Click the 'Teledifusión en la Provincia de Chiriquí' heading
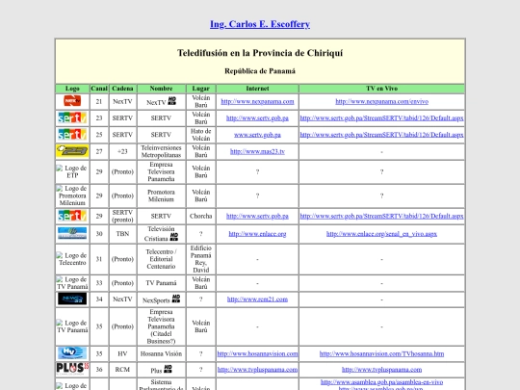 260,53
